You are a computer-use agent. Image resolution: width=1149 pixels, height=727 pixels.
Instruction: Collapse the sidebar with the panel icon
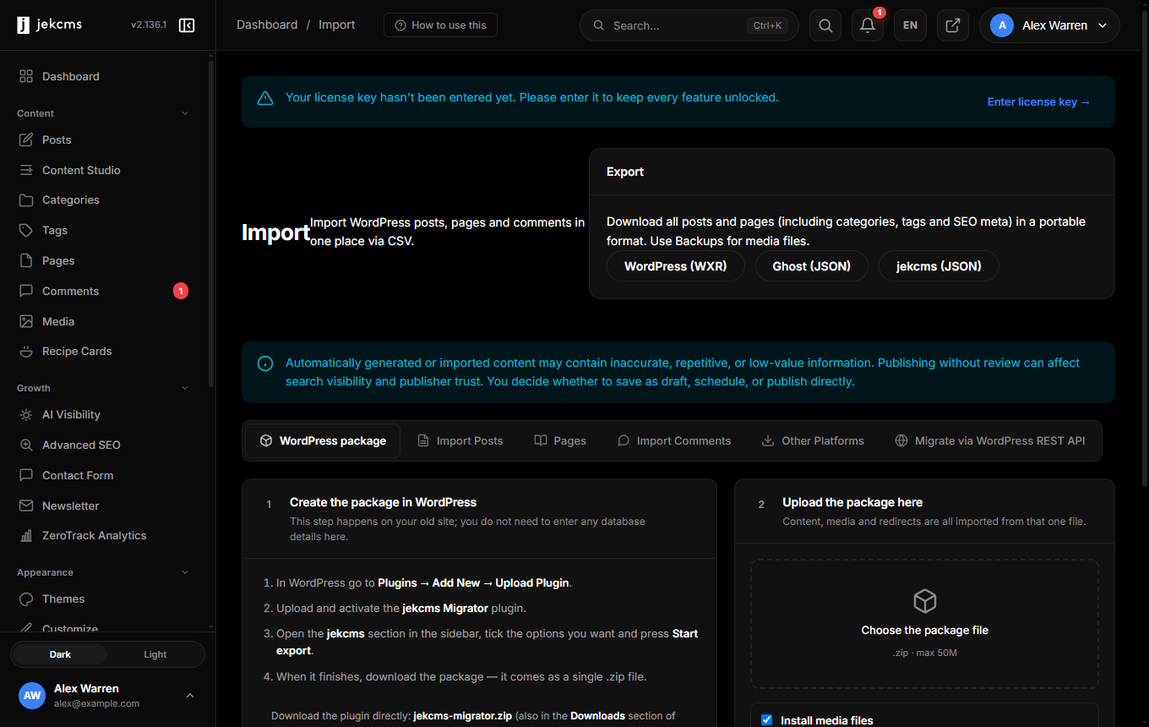click(187, 25)
